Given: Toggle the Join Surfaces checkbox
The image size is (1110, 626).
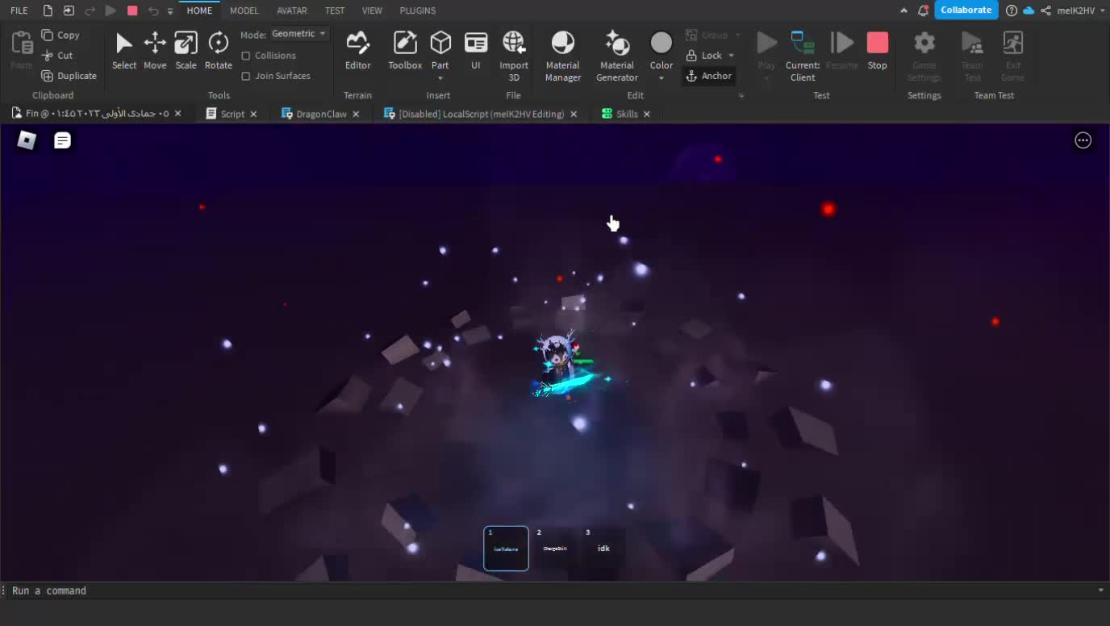Looking at the screenshot, I should (246, 76).
